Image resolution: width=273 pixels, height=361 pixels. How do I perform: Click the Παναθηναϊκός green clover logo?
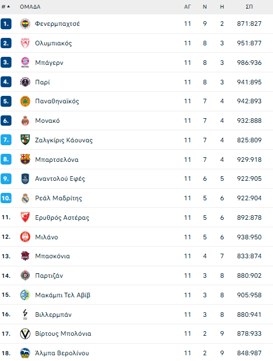pyautogui.click(x=25, y=102)
